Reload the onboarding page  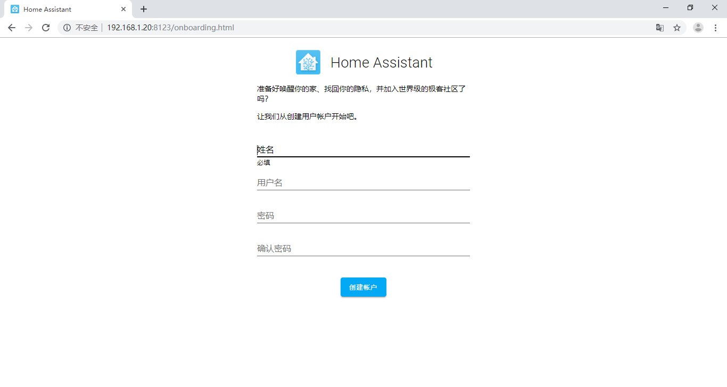46,28
